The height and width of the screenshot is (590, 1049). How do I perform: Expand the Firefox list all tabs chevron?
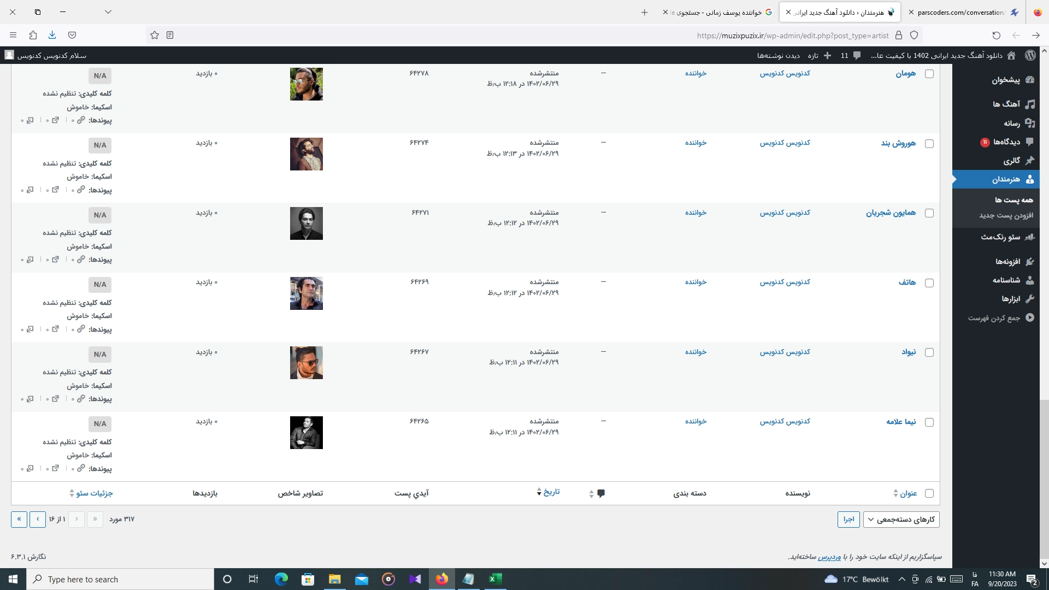[108, 12]
